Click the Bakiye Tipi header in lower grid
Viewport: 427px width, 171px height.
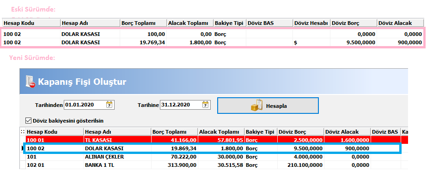click(x=261, y=132)
